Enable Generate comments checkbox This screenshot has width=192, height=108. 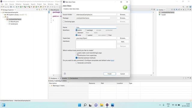click(76, 63)
